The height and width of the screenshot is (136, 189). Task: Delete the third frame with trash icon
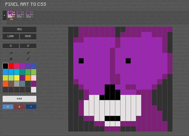[33, 12]
